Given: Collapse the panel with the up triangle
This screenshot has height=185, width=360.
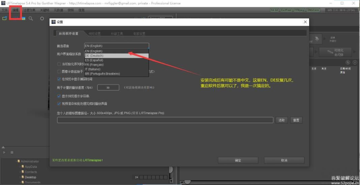Looking at the screenshot, I should pyautogui.click(x=3, y=147).
